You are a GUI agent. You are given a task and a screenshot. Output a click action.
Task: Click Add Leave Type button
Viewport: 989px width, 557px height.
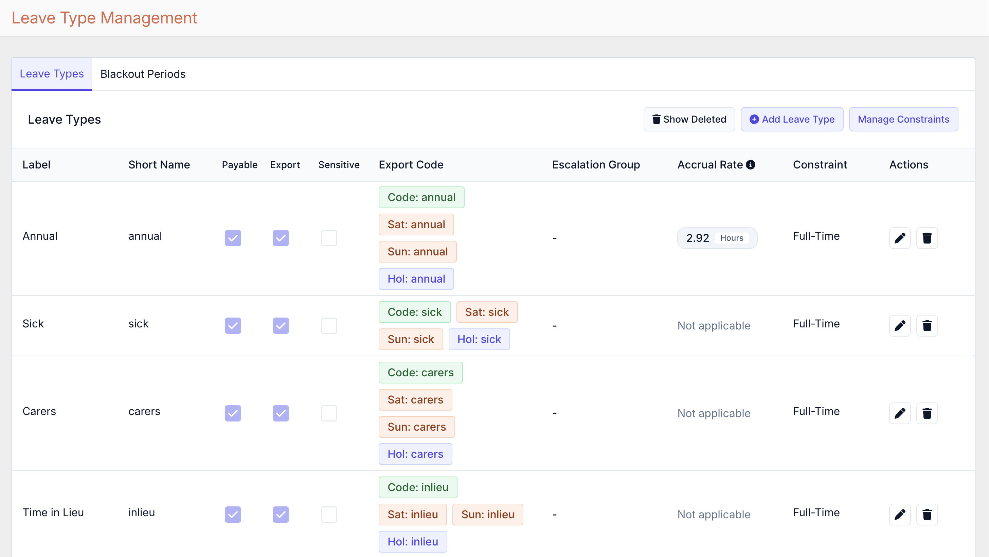coord(792,120)
